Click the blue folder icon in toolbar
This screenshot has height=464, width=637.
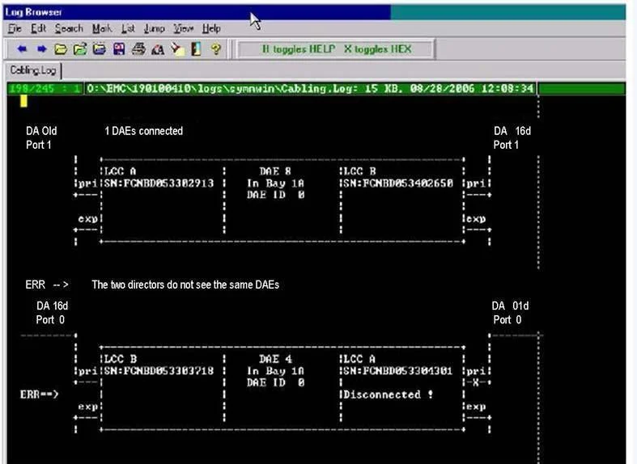point(100,49)
